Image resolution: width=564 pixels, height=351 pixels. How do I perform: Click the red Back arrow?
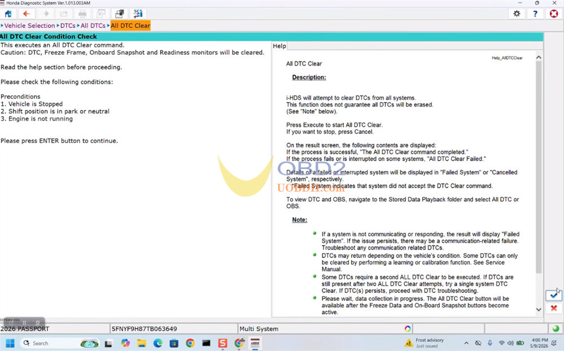(27, 14)
